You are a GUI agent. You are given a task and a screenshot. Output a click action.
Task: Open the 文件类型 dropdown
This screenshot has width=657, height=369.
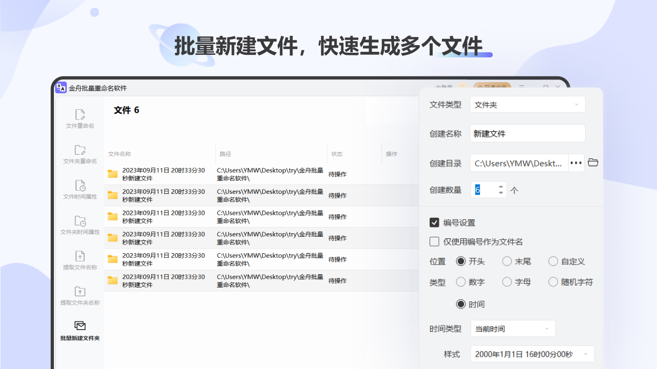click(527, 104)
